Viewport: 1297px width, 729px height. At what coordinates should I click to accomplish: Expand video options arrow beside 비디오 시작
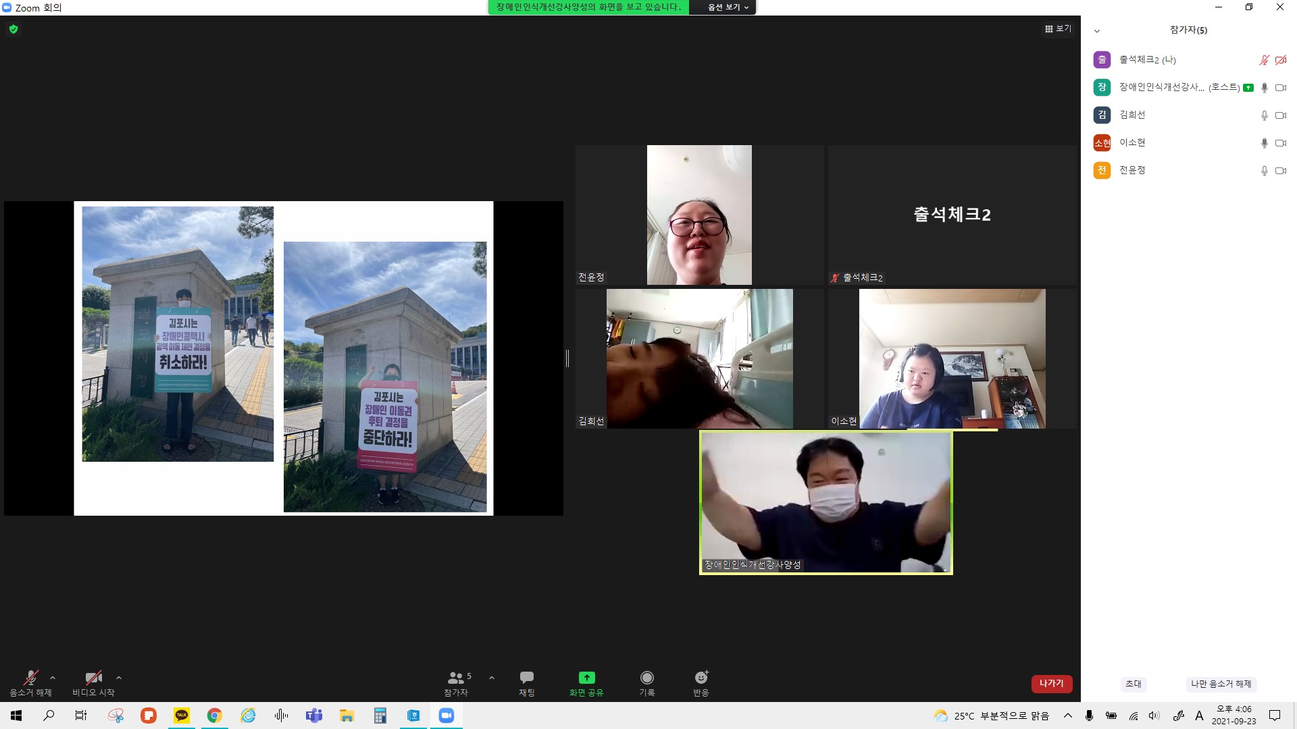(119, 678)
